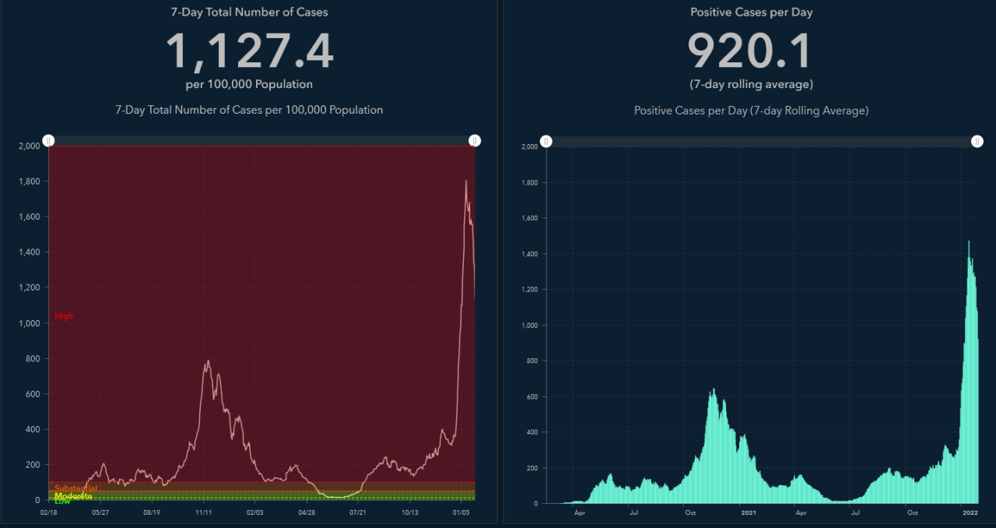Viewport: 996px width, 528px height.
Task: Click the "Low" threshold label
Action: (62, 502)
